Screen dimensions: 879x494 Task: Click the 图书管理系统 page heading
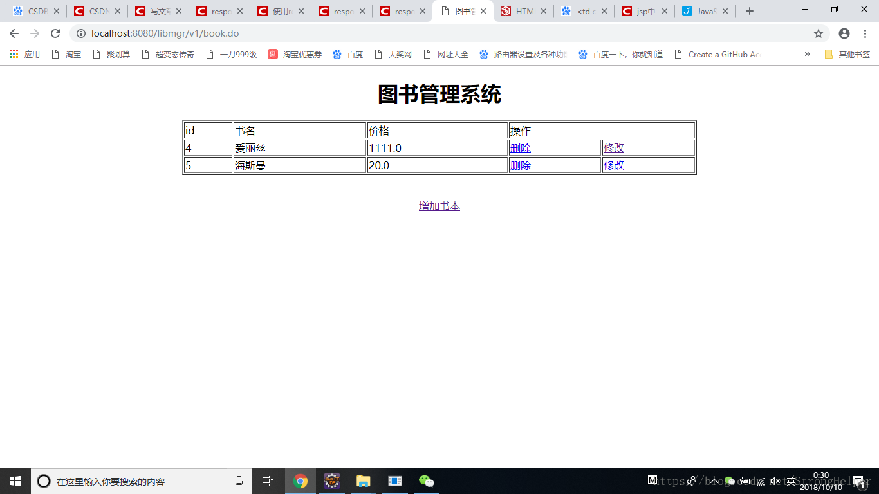(439, 95)
